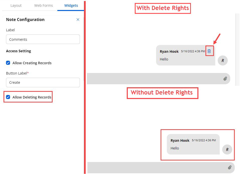Uncheck Allow Creating Records checkbox
This screenshot has height=174, width=240.
8,63
